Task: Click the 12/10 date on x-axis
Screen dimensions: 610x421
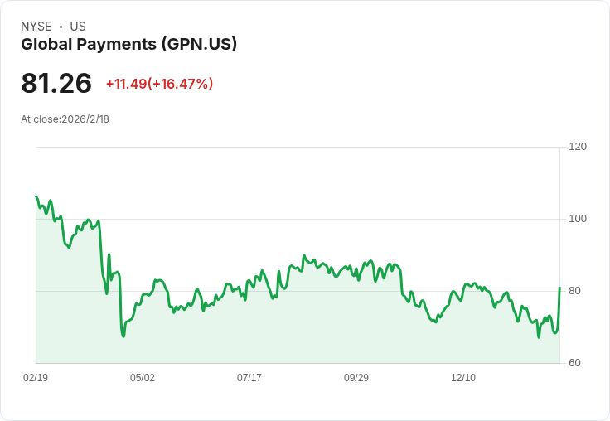Action: 463,378
